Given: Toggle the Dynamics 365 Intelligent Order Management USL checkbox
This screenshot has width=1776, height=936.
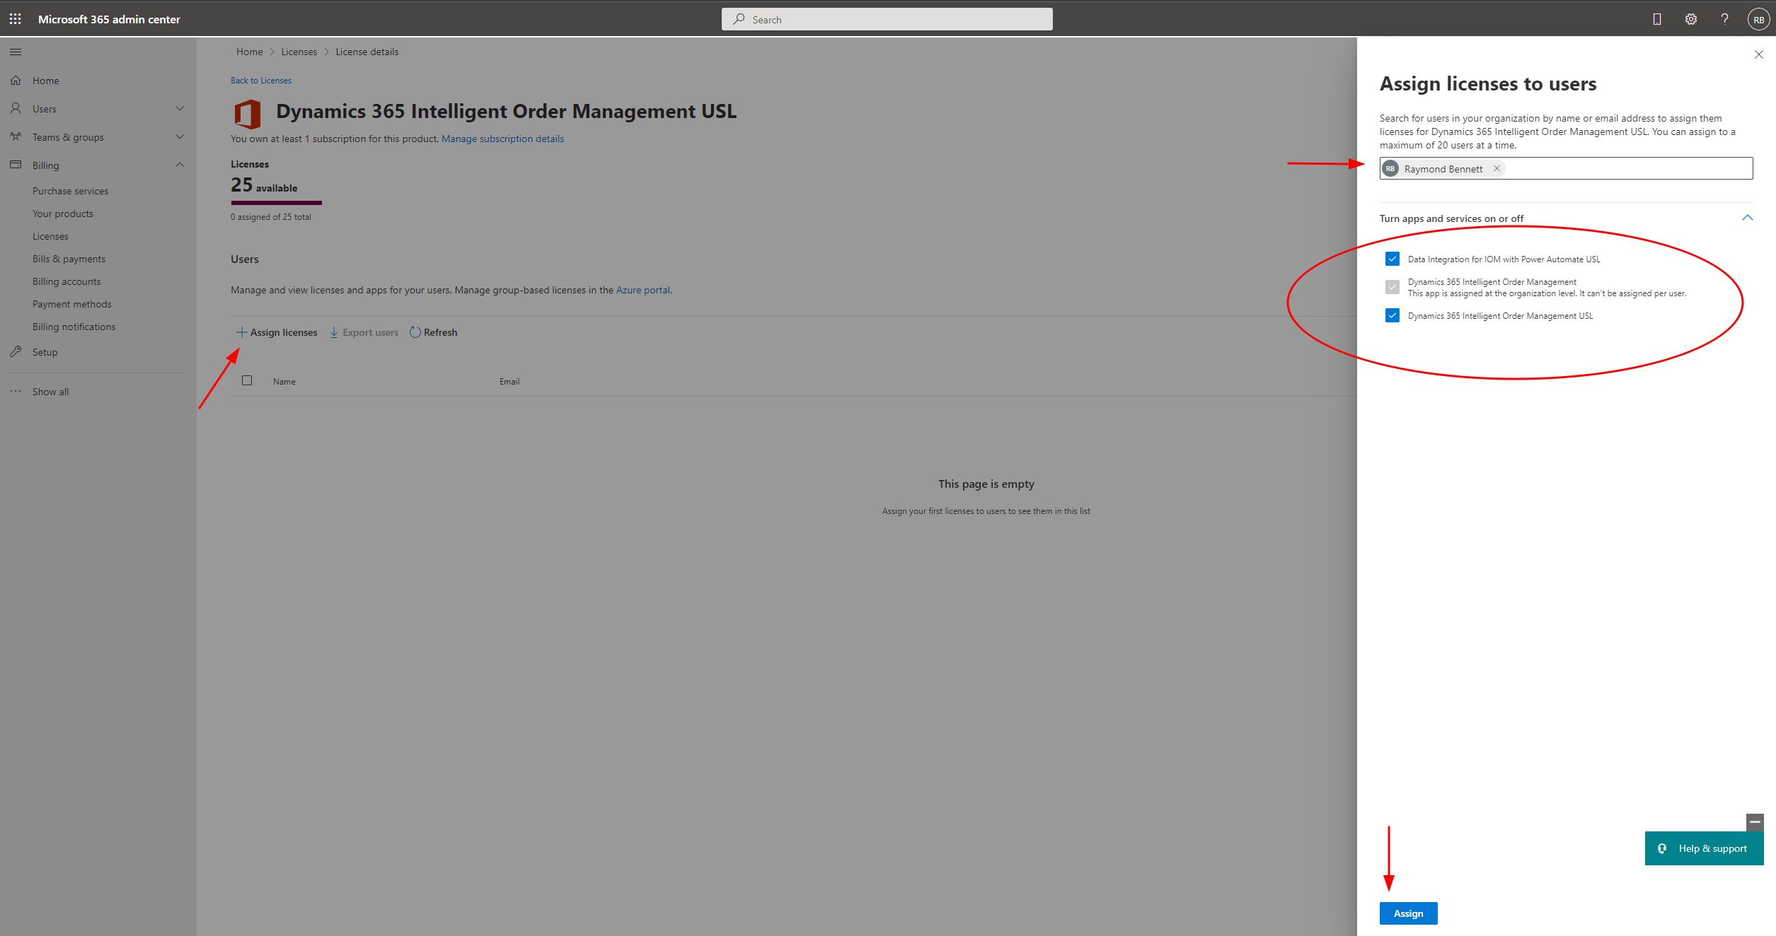Looking at the screenshot, I should pyautogui.click(x=1393, y=315).
